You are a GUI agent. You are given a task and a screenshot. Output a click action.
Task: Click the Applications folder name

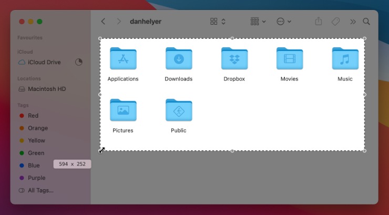(123, 79)
